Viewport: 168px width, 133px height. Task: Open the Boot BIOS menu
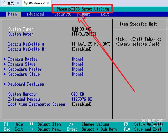86,14
